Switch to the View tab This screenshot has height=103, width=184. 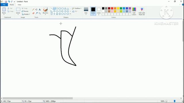pos(19,5)
